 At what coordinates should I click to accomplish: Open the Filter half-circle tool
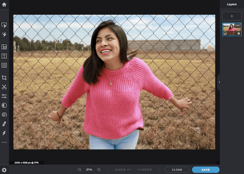(4, 105)
